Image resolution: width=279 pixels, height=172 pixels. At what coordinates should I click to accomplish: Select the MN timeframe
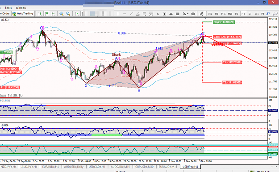tap(262, 14)
